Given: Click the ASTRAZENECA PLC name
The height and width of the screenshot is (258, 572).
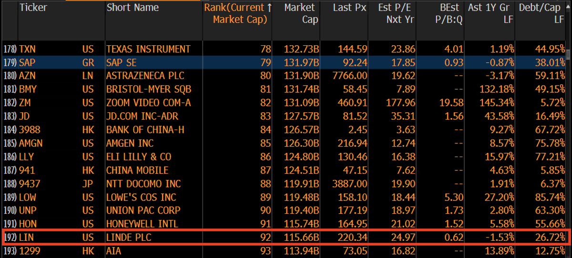Looking at the screenshot, I should point(145,76).
